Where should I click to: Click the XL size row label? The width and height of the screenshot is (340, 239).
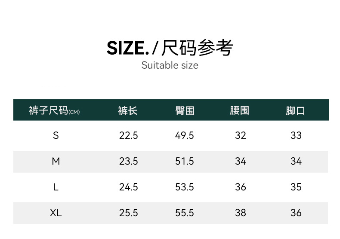pyautogui.click(x=56, y=213)
